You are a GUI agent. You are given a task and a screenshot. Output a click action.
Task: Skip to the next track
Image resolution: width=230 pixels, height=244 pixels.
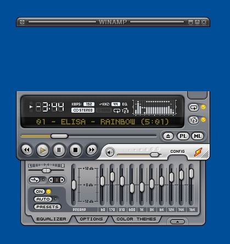coord(92,150)
